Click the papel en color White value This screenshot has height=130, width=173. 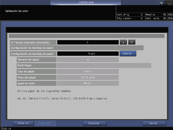pos(88,83)
